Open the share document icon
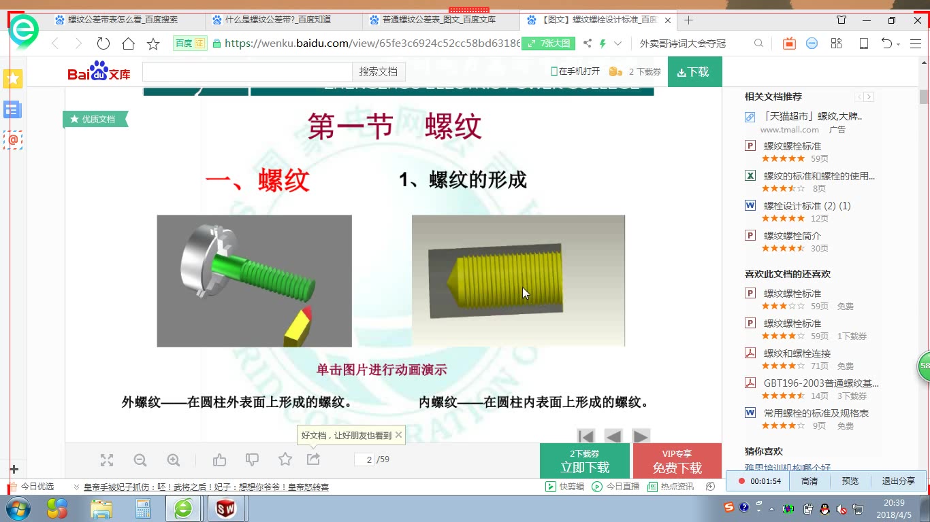Image resolution: width=930 pixels, height=522 pixels. (x=313, y=459)
